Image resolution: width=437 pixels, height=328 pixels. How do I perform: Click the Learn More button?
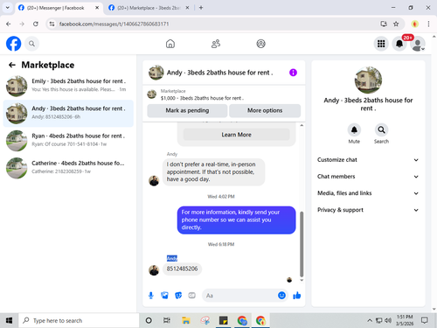(236, 135)
